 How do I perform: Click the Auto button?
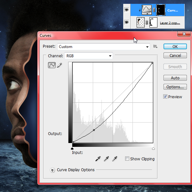coord(175,78)
